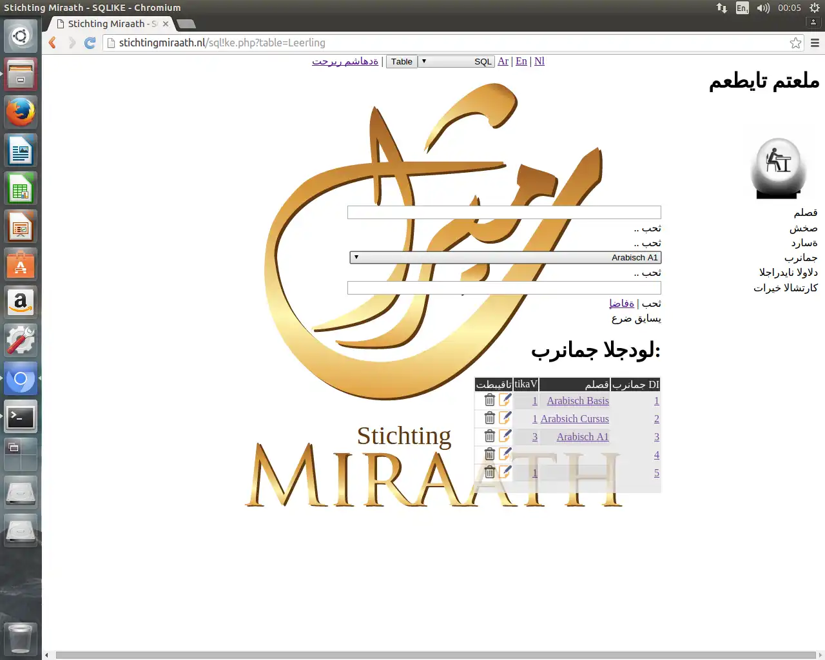Expand the SQL dropdown at page top
825x660 pixels.
tap(456, 61)
